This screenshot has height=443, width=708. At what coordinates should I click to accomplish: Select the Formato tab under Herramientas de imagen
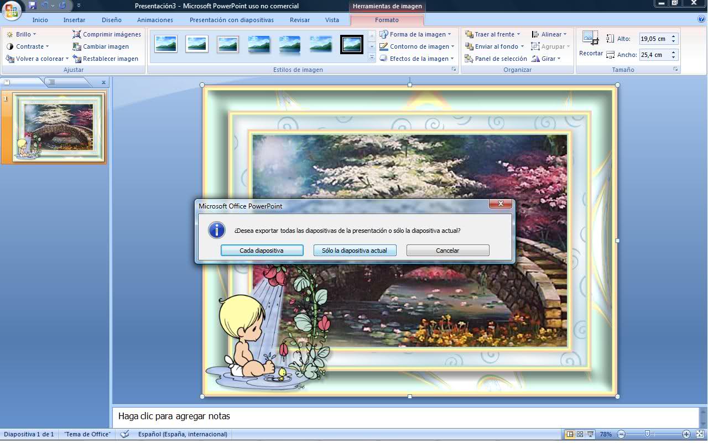tap(387, 20)
